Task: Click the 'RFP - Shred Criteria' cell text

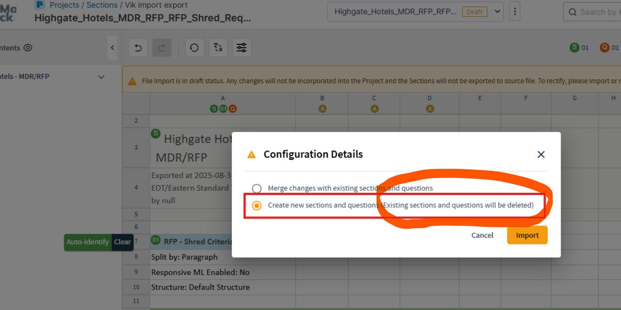Action: pyautogui.click(x=198, y=241)
